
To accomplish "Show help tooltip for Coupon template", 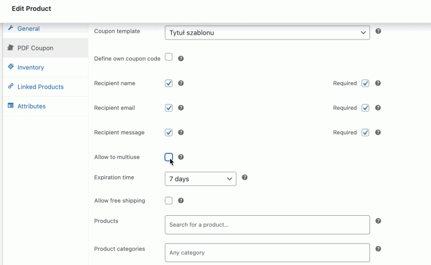I will pyautogui.click(x=378, y=31).
